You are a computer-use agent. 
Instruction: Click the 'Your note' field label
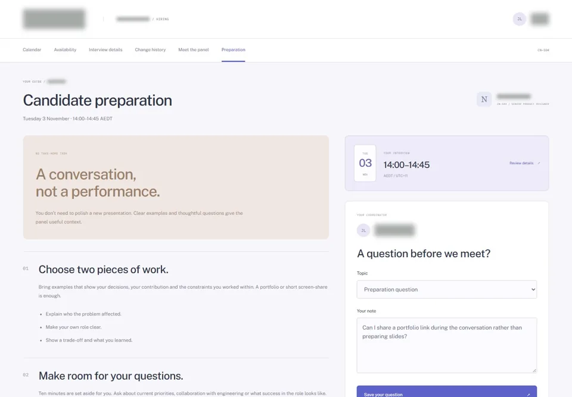366,311
